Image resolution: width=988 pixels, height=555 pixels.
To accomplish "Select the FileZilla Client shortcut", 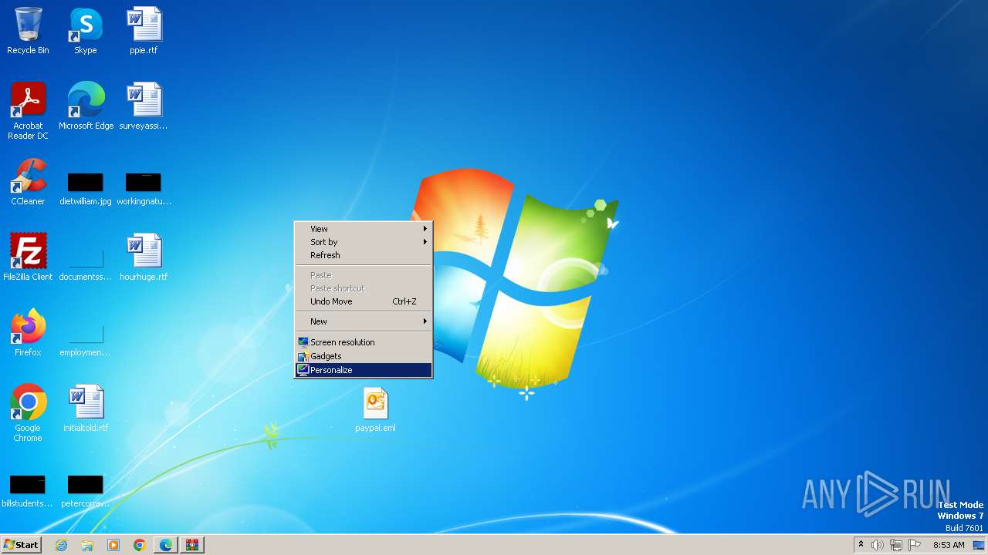I will (28, 257).
